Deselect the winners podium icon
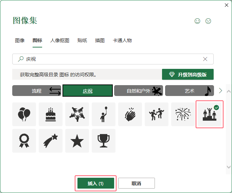The height and width of the screenshot is (193, 232). 210,114
